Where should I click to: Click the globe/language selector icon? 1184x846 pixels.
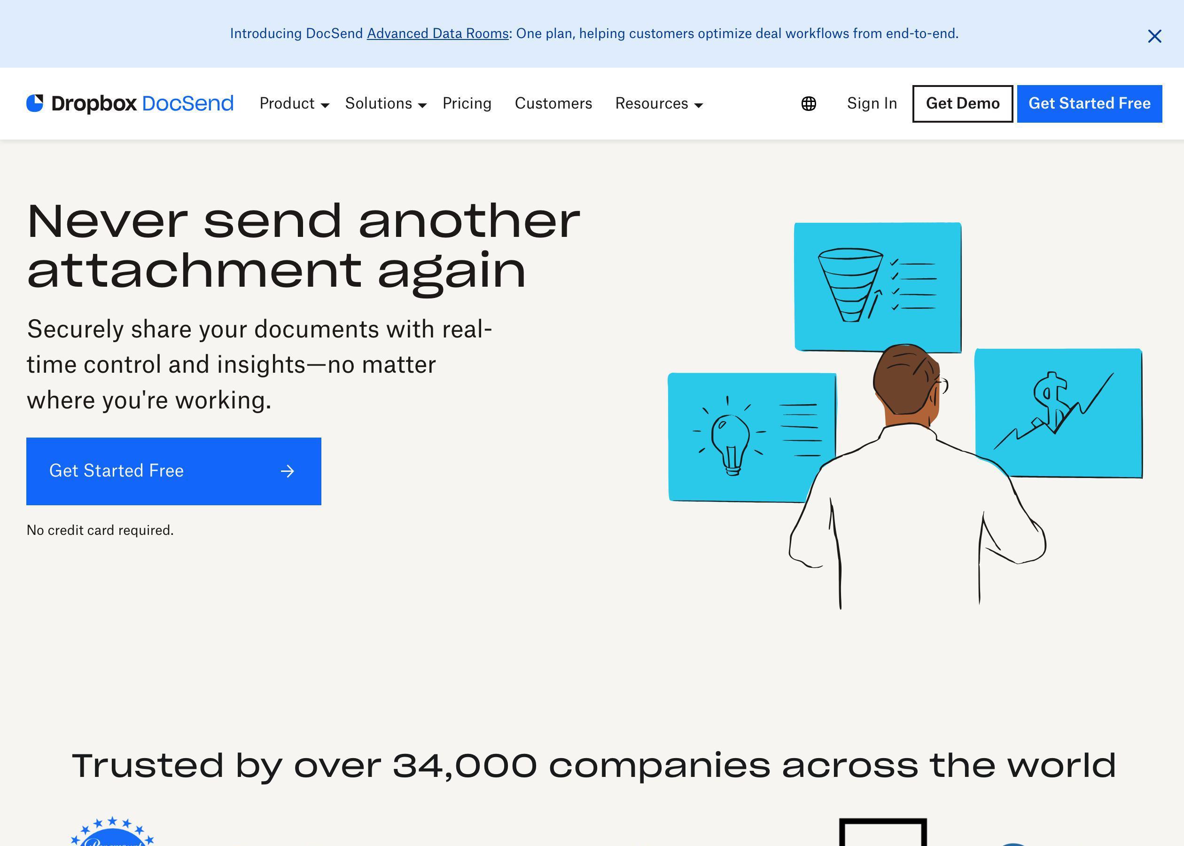click(807, 103)
